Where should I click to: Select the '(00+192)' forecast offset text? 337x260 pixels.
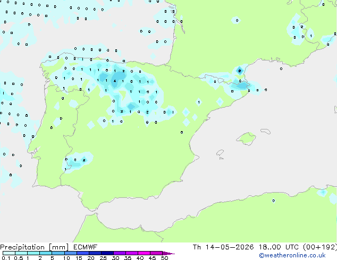(x=320, y=247)
